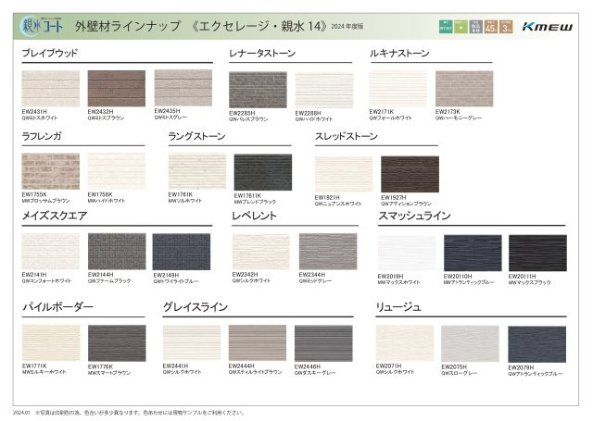Viewport: 593px width, 421px height.
Task: Pick the EW2432H QWトスブラウン swatch
Action: [116, 88]
